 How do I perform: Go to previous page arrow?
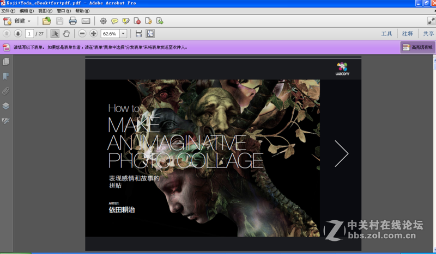point(7,34)
